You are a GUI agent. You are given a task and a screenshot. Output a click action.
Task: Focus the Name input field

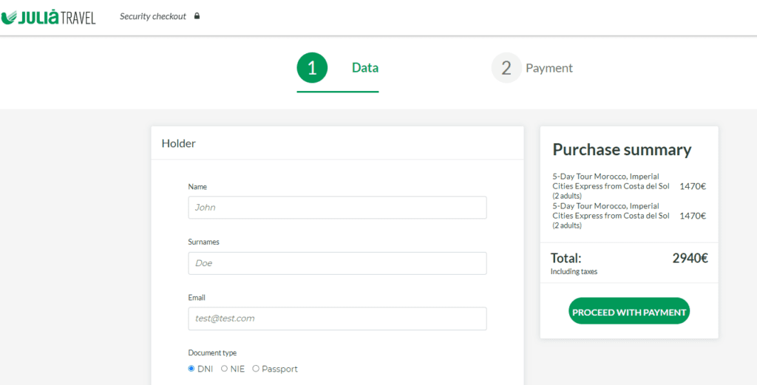(337, 208)
